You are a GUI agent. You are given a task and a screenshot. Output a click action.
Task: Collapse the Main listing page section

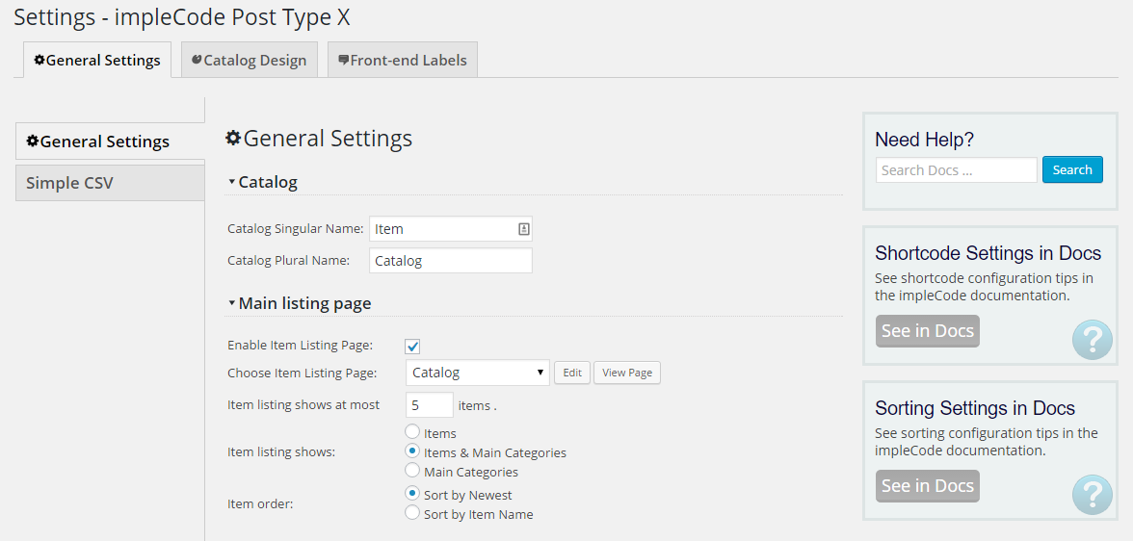[232, 303]
